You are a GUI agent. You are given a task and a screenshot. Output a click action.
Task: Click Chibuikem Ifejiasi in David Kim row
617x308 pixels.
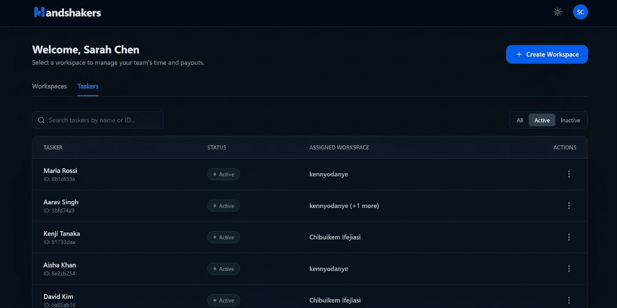(x=335, y=300)
